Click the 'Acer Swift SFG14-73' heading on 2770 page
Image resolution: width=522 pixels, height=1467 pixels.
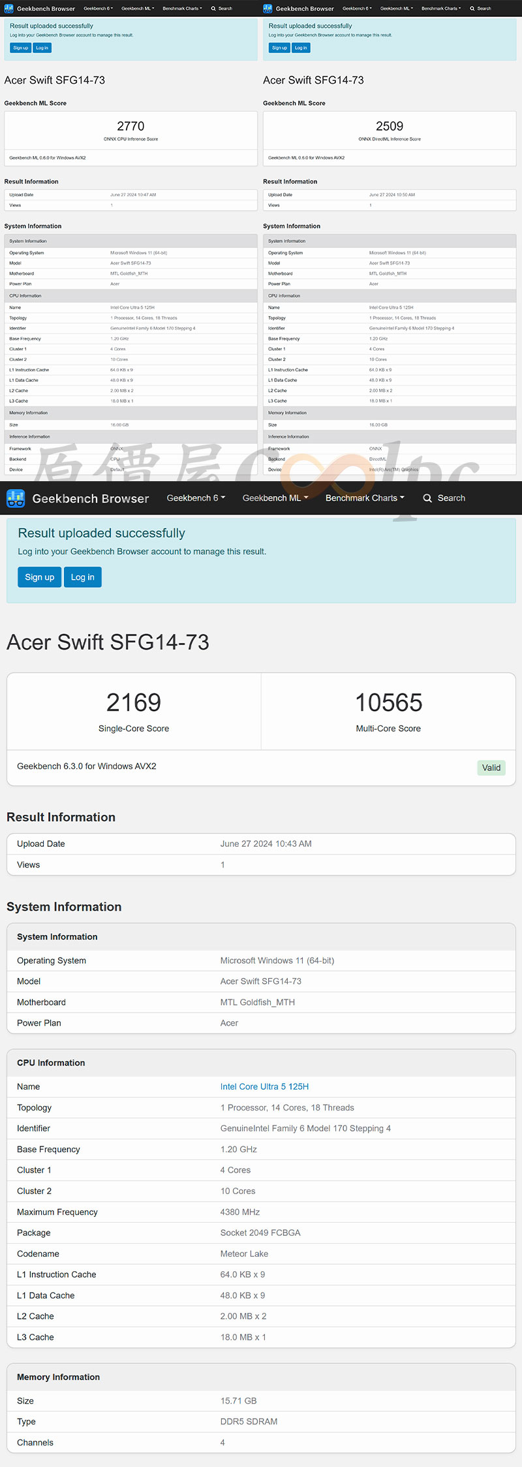[55, 80]
